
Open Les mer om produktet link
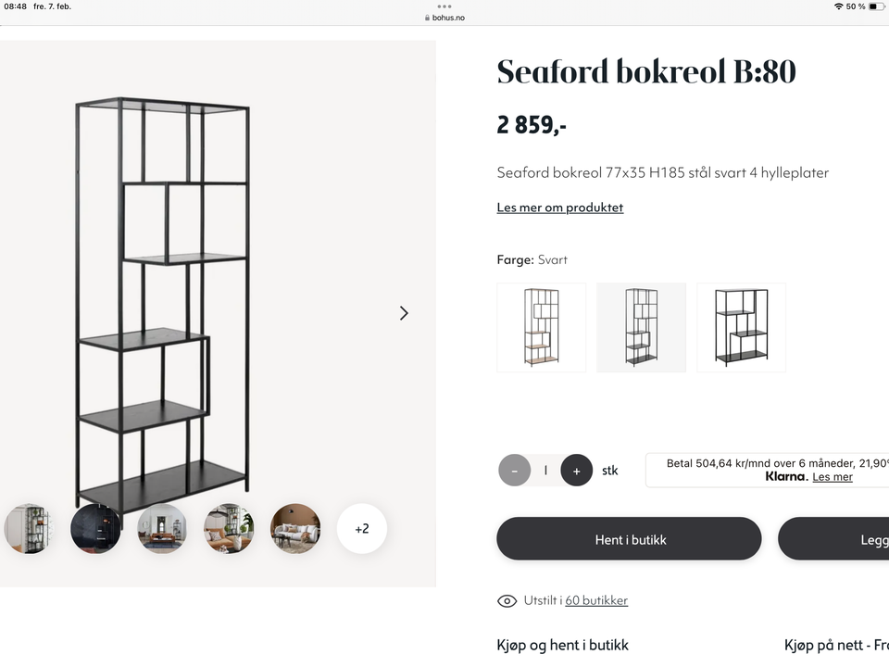559,208
